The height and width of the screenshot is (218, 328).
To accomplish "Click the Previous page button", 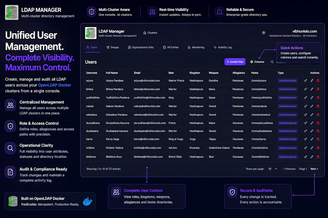I will (x=289, y=169).
